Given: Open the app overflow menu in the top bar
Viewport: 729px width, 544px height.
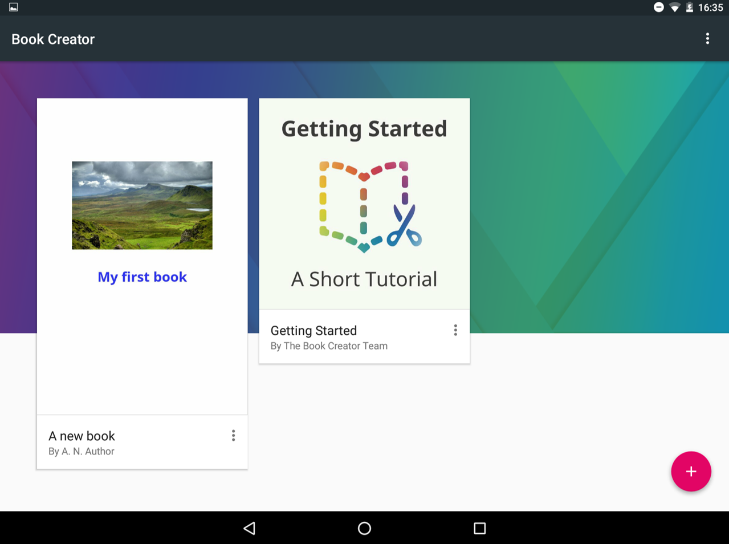Looking at the screenshot, I should pyautogui.click(x=707, y=39).
